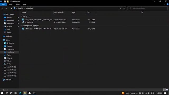Collapse the Today (2) group
This screenshot has height=95, width=169.
(x=21, y=16)
